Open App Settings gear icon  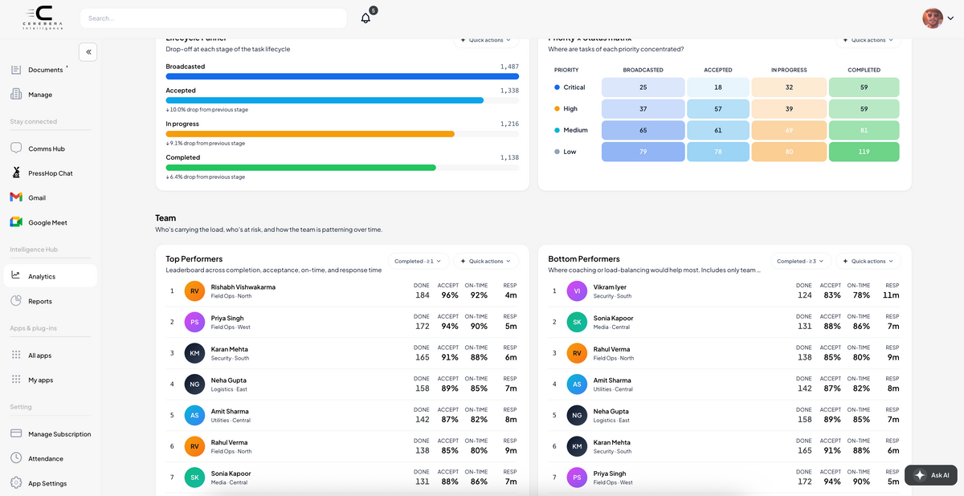pyautogui.click(x=16, y=483)
